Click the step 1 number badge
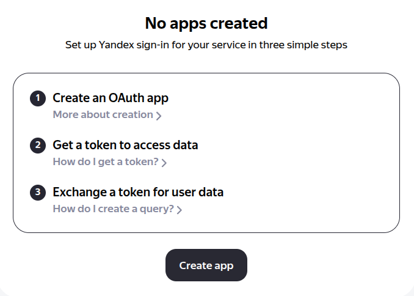The image size is (414, 296). (x=38, y=98)
